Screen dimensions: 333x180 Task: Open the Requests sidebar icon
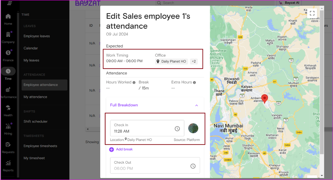click(x=8, y=145)
